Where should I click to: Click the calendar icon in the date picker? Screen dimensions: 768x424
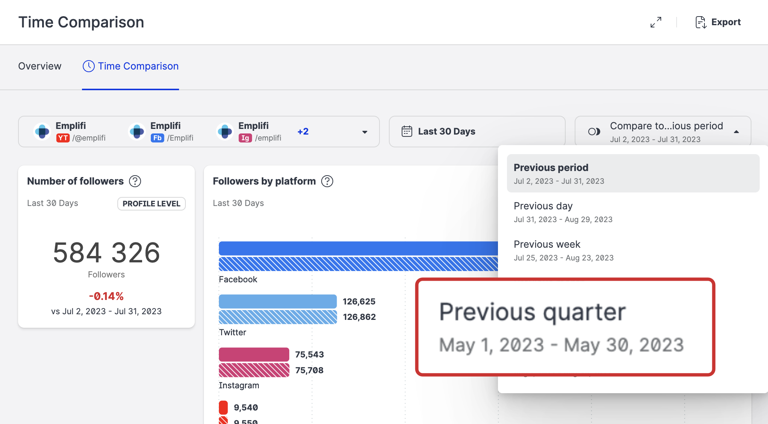point(407,132)
